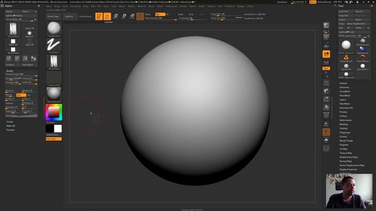Open the BrushAlpha picker on left shelf

[53, 62]
